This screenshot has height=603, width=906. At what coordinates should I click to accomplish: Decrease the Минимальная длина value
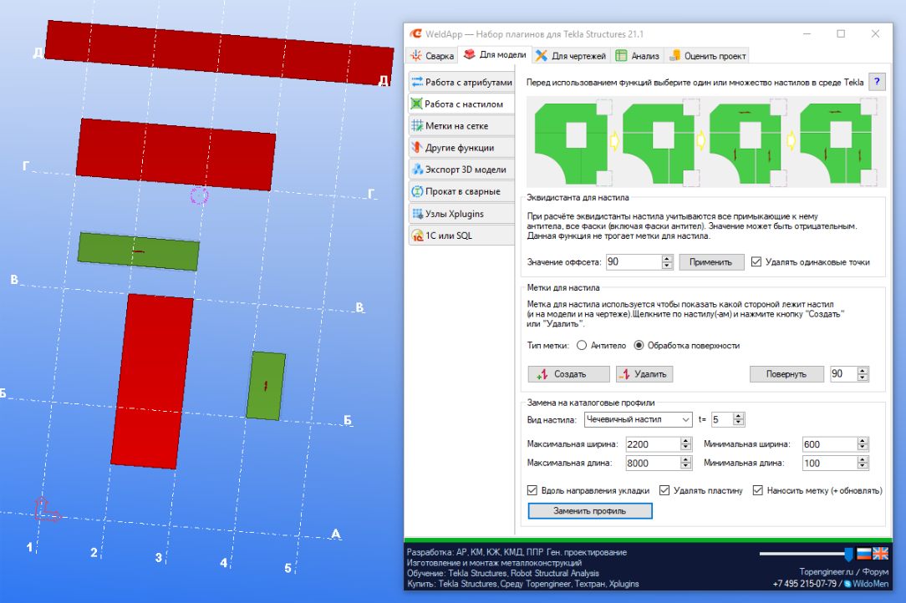(863, 467)
